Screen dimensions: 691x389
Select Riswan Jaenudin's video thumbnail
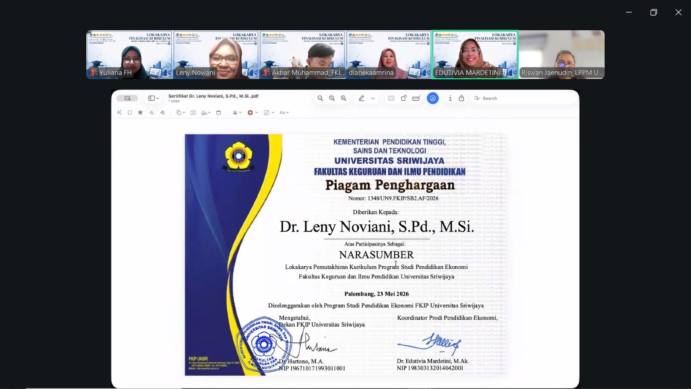pos(561,54)
